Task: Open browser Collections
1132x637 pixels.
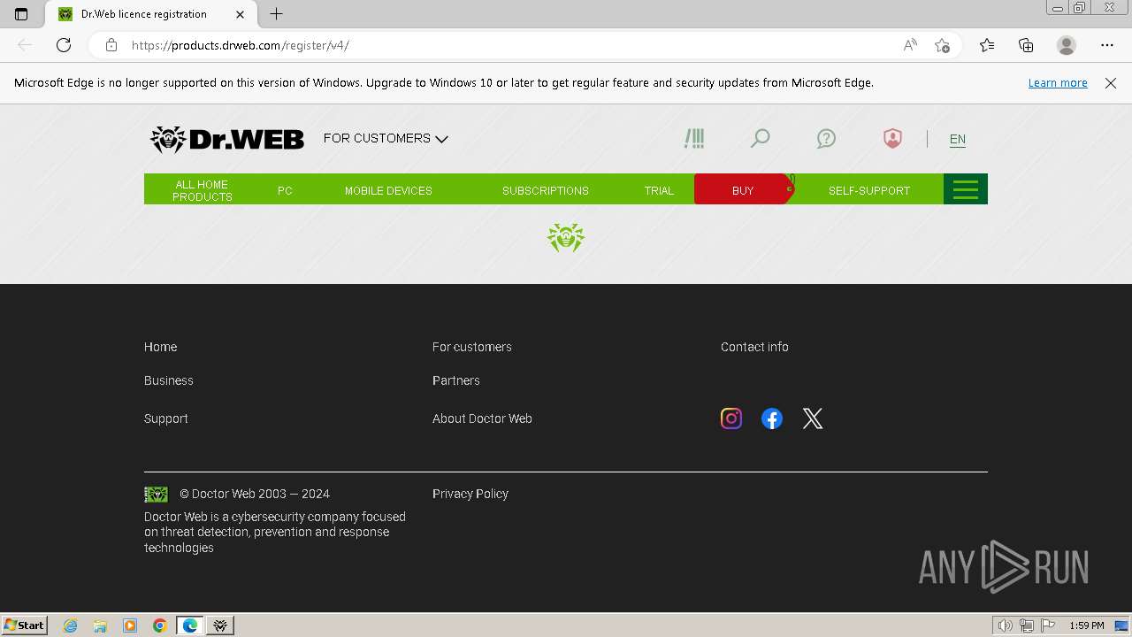Action: 1026,45
